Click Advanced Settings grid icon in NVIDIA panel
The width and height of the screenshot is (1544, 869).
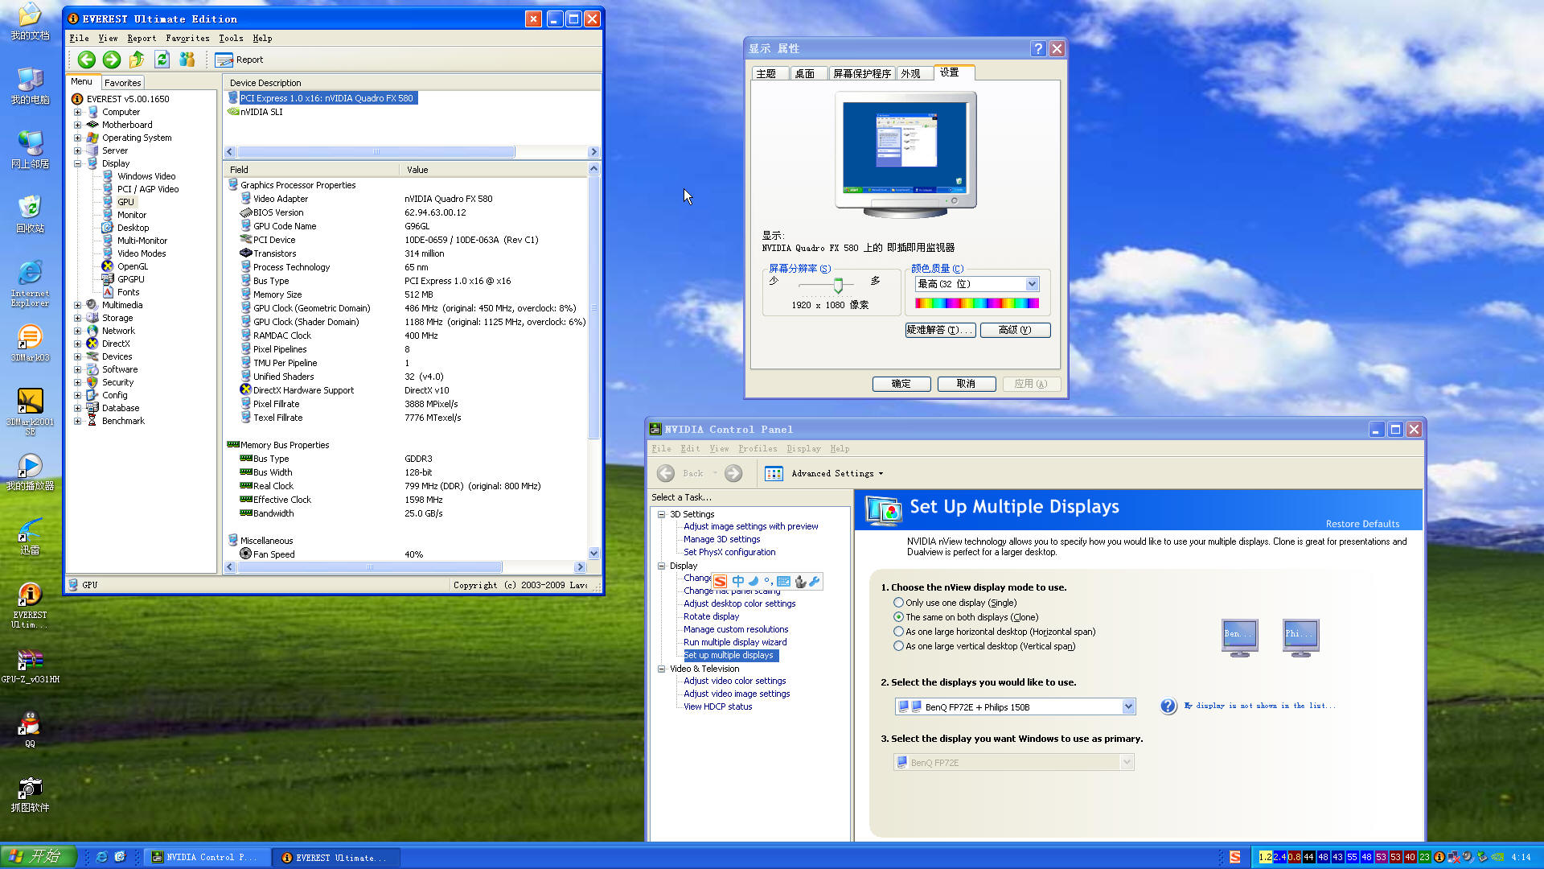point(774,474)
